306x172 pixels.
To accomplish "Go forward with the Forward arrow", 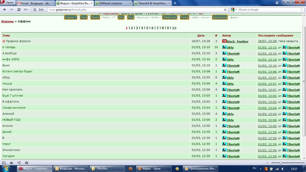I will (x=11, y=10).
